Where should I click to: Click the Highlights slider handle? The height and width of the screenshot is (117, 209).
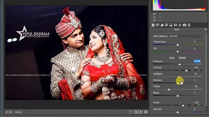179,77
